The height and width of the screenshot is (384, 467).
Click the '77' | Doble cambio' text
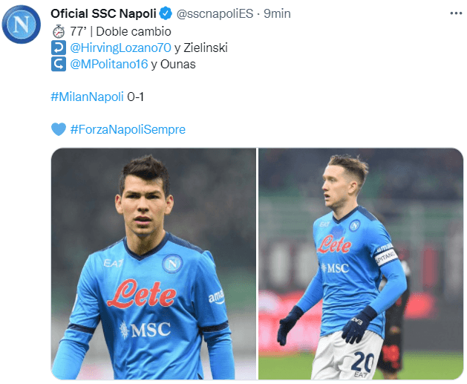[x=120, y=31]
